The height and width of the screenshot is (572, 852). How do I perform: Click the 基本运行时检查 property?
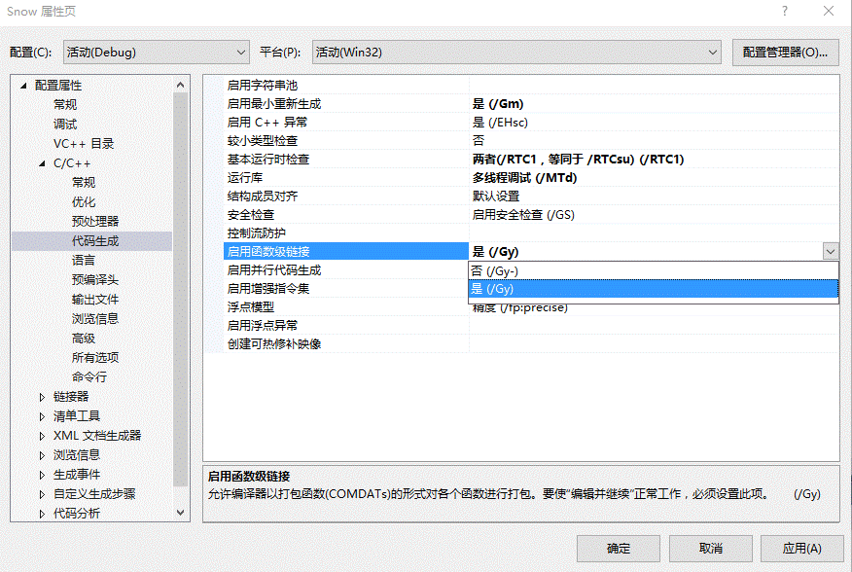(268, 160)
